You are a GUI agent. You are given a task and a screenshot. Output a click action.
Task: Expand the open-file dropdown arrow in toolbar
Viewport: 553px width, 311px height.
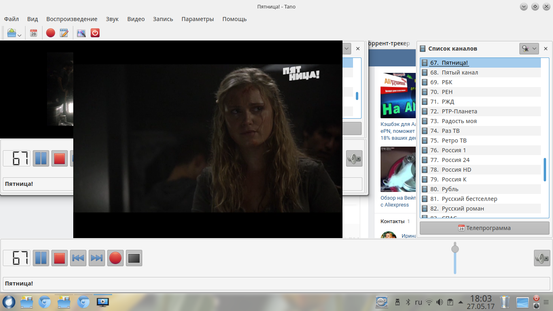(x=19, y=35)
